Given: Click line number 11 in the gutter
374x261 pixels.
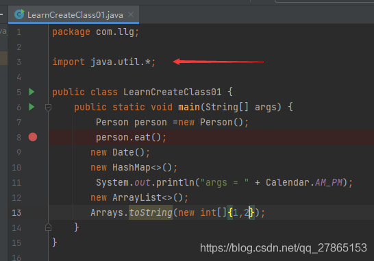Looking at the screenshot, I should coord(16,182).
